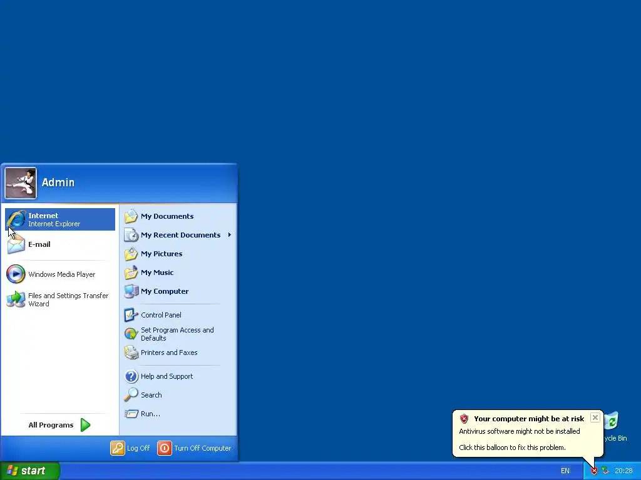Viewport: 641px width, 480px height.
Task: Expand My Recent Documents submenu arrow
Action: [230, 235]
